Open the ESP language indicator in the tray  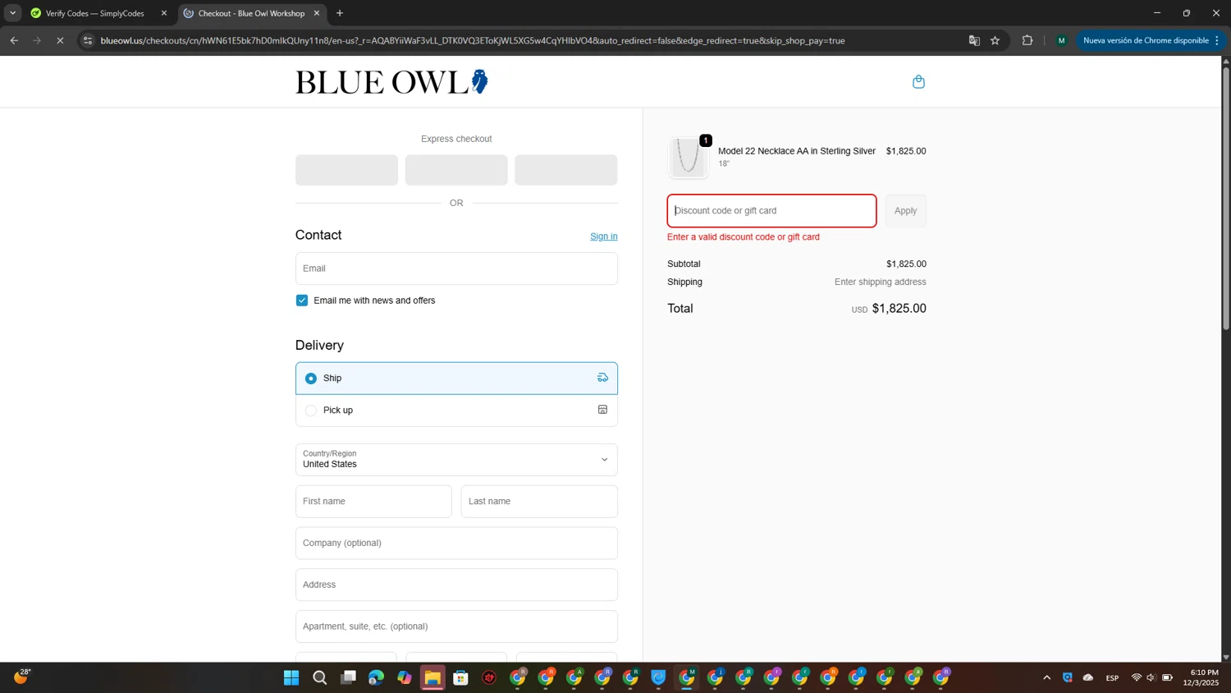click(x=1112, y=677)
